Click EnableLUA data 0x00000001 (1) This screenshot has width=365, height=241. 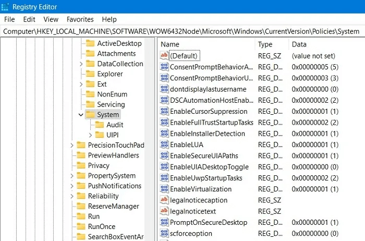point(315,144)
